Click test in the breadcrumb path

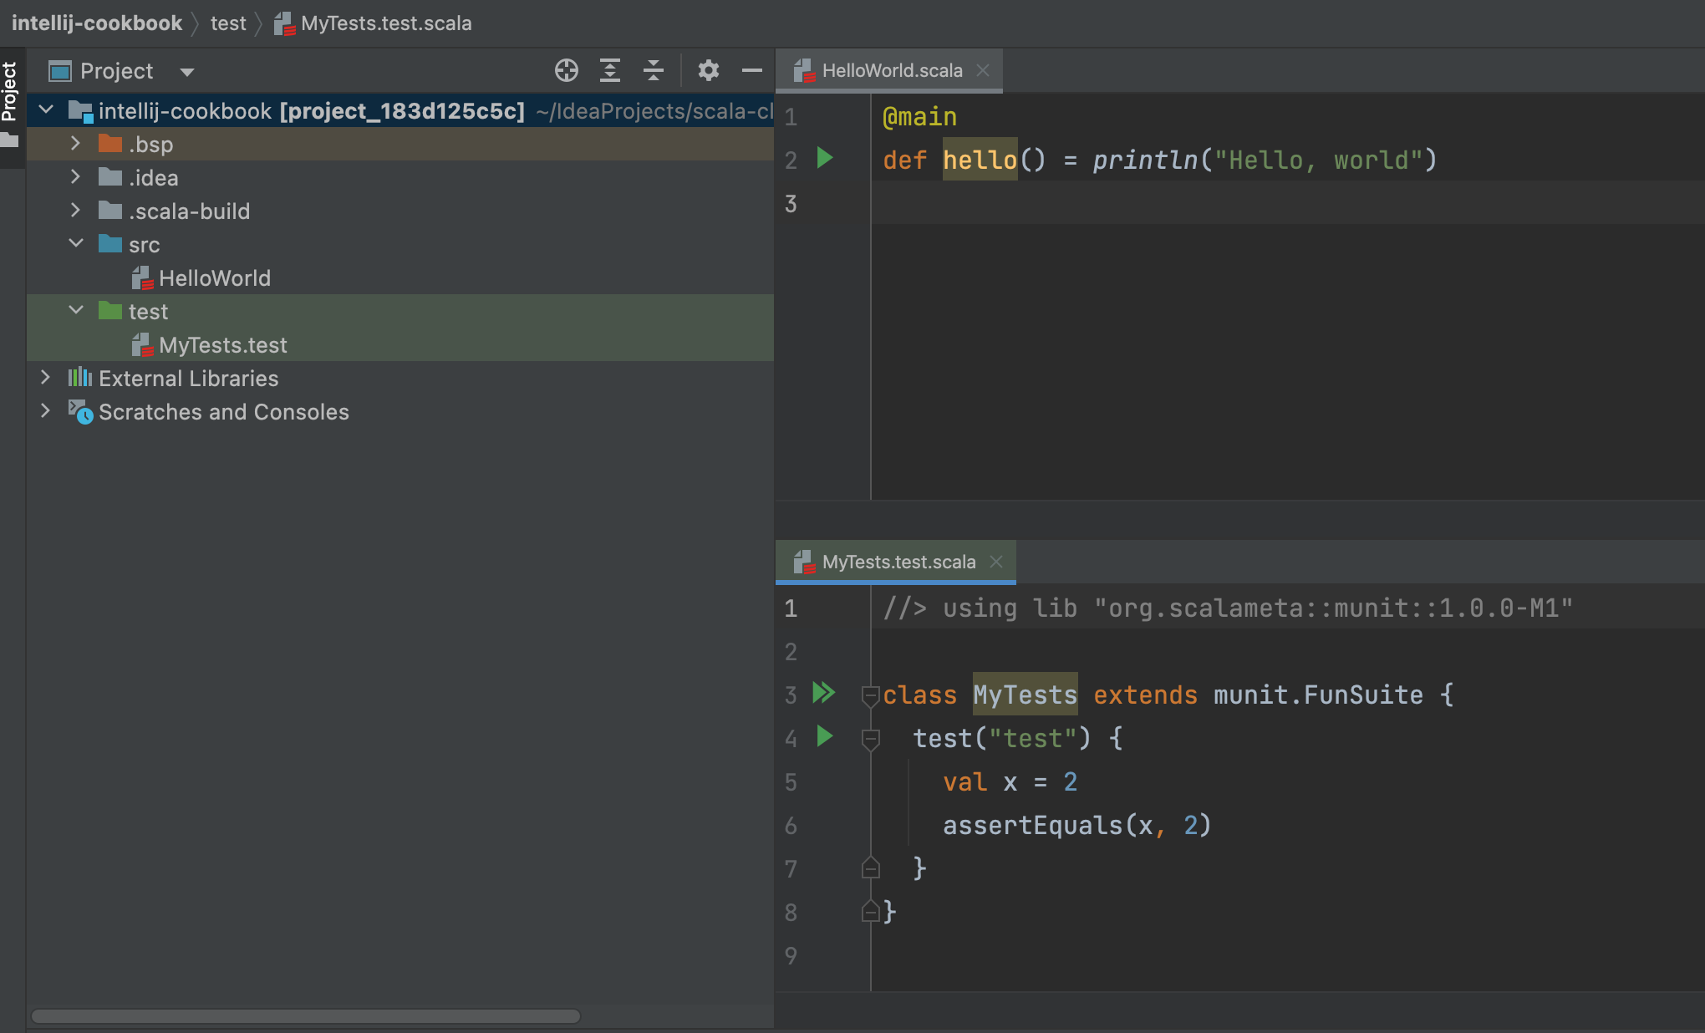[228, 23]
